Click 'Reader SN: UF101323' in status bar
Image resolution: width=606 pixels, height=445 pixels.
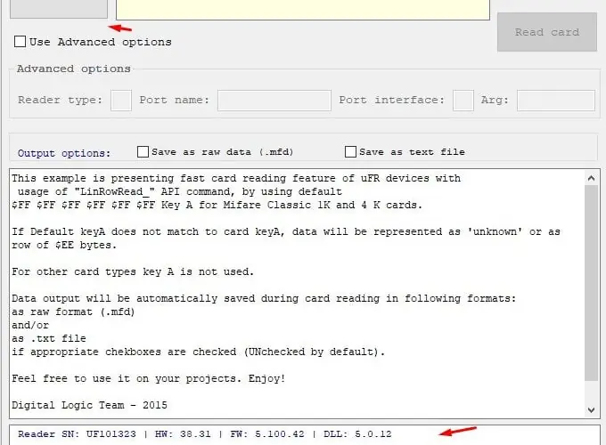pyautogui.click(x=77, y=434)
